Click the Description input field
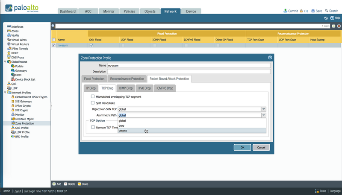This screenshot has height=195, width=342. coord(189,71)
